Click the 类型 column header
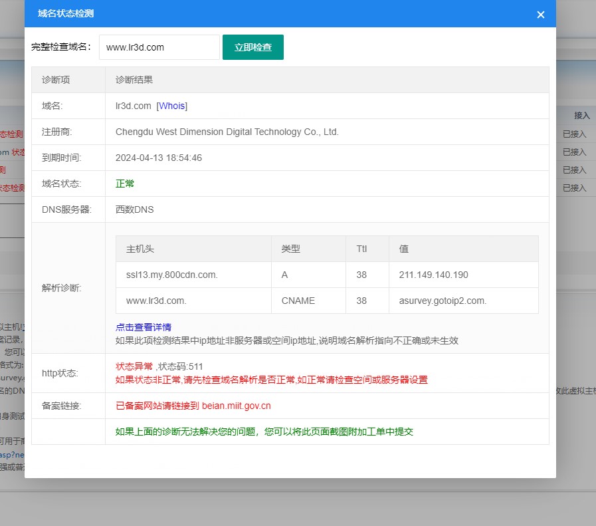The width and height of the screenshot is (596, 526). [x=290, y=249]
